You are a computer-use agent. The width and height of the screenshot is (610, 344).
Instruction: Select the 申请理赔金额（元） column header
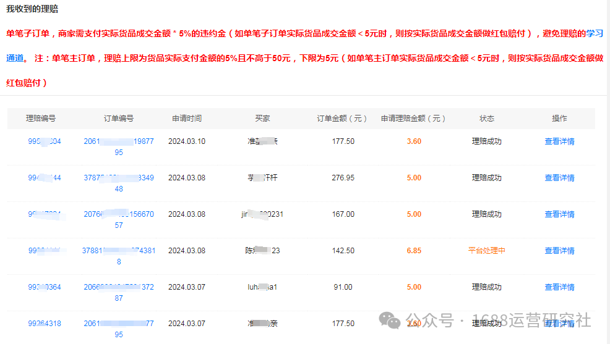tap(413, 119)
